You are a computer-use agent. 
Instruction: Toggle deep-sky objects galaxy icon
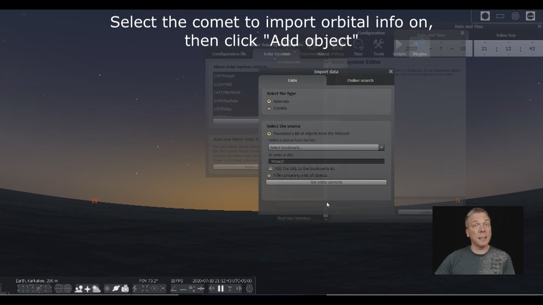click(107, 288)
